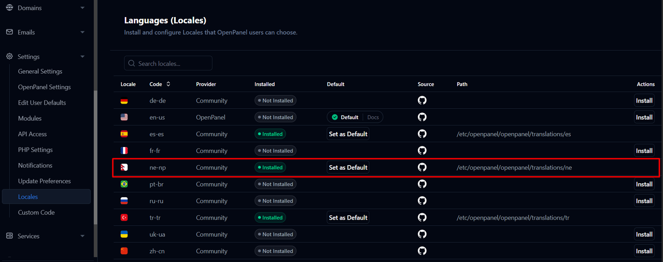Viewport: 663px width, 262px height.
Task: Open GitHub source for fr-fr locale
Action: coord(422,151)
